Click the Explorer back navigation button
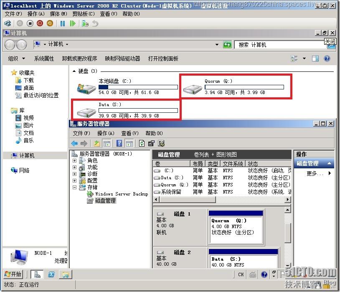 pyautogui.click(x=10, y=45)
